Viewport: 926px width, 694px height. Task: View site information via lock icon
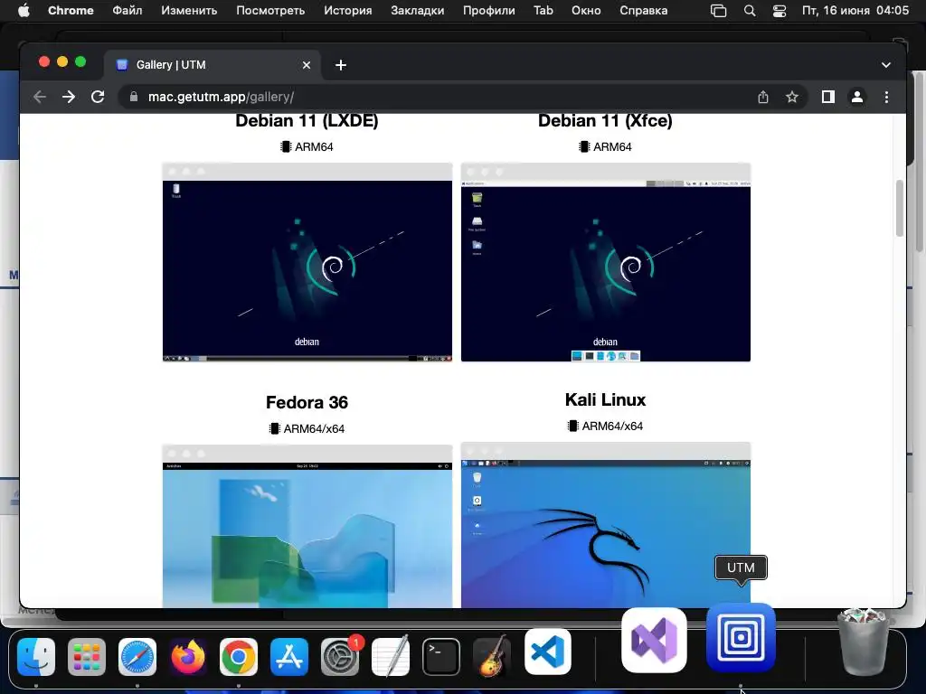tap(134, 97)
